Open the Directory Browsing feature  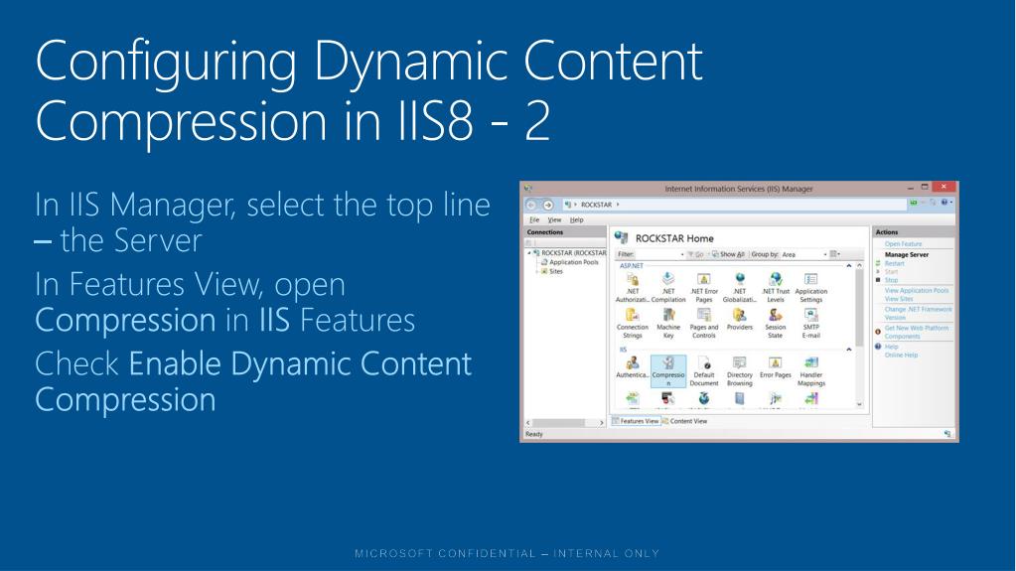[x=739, y=371]
